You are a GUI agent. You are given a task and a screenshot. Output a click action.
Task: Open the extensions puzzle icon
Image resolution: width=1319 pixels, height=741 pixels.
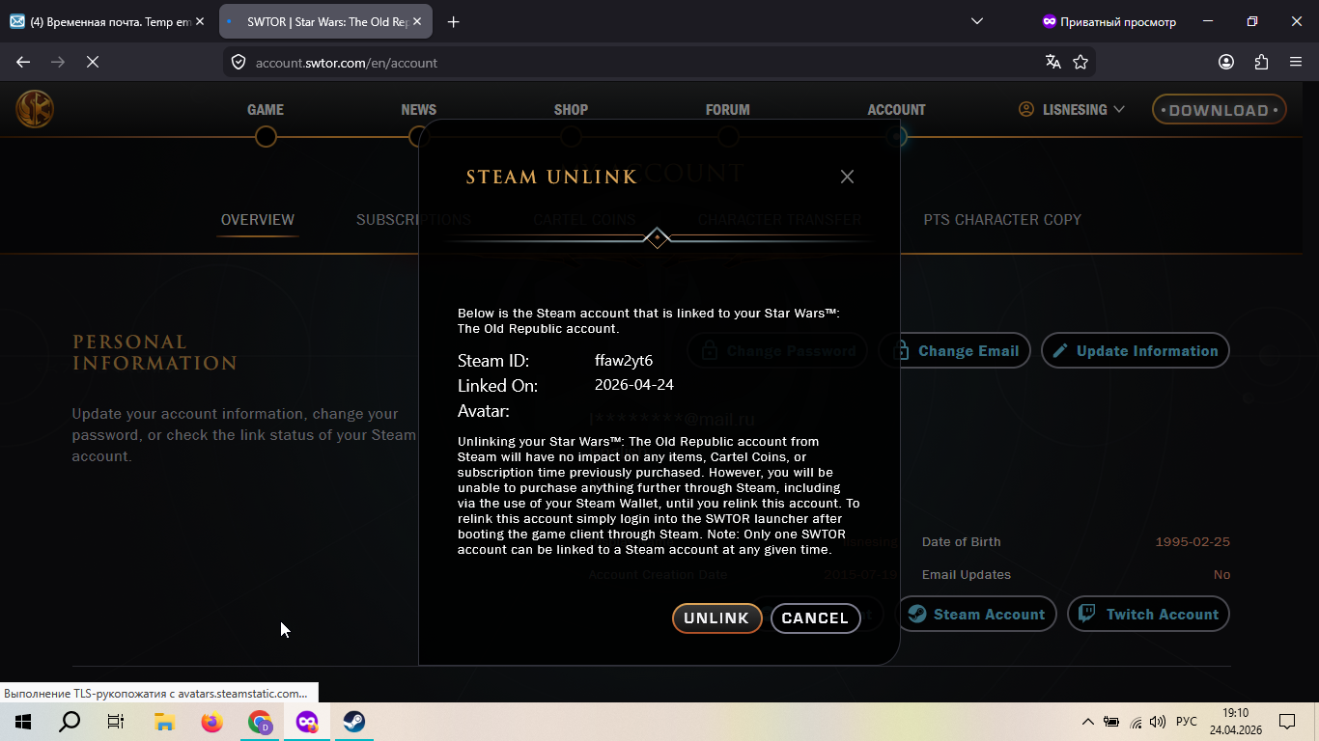click(x=1261, y=62)
